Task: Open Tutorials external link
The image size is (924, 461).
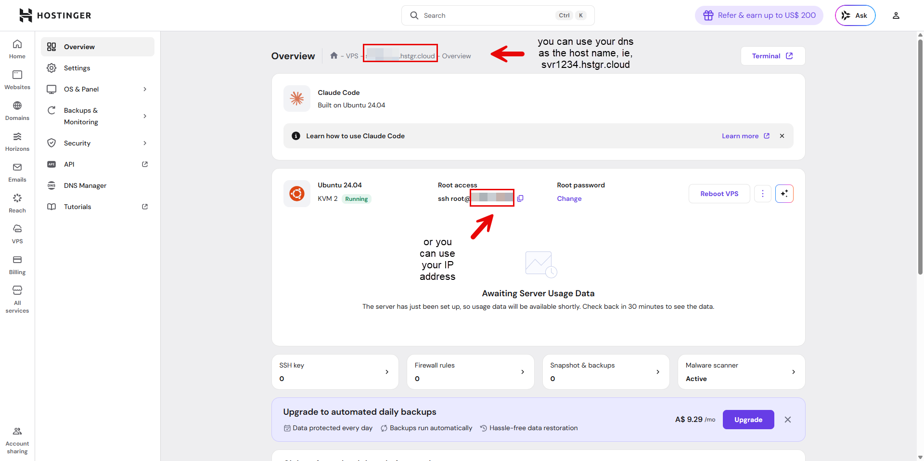Action: pyautogui.click(x=98, y=207)
